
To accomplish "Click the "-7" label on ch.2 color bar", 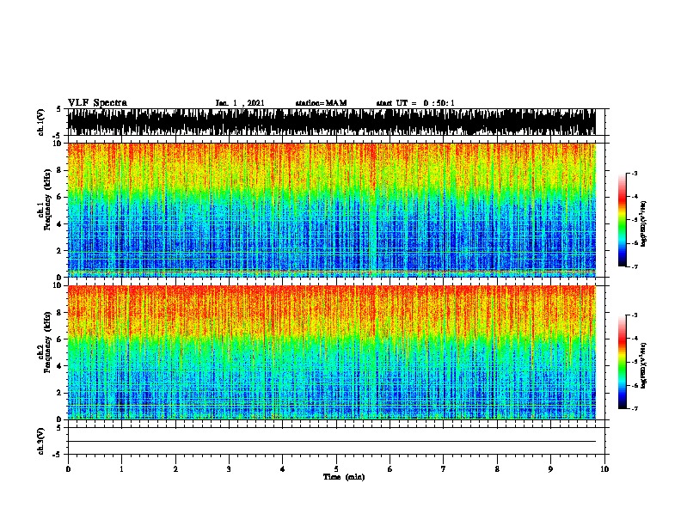I will pyautogui.click(x=634, y=408).
